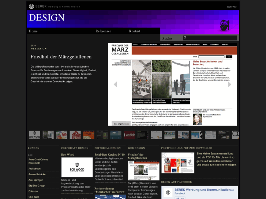Select the Spiel-Bau red logo thumbnail
Image resolution: width=266 pixels, height=199 pixels.
click(75, 135)
